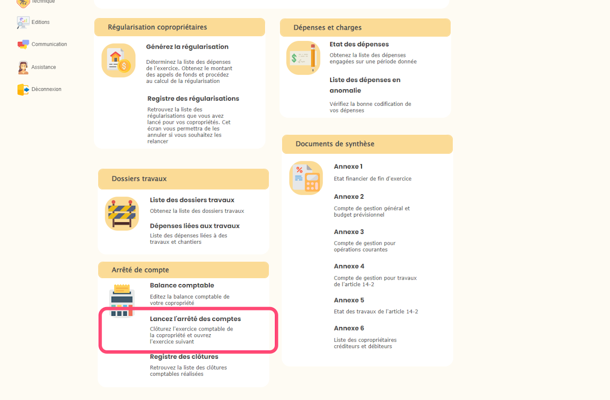This screenshot has height=400, width=610.
Task: Click the Editions sidebar icon
Action: click(x=23, y=22)
